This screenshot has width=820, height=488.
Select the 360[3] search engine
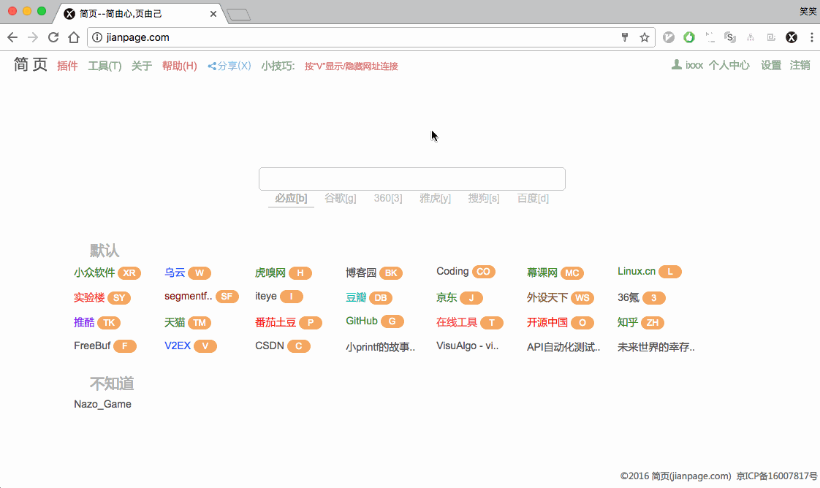(388, 199)
